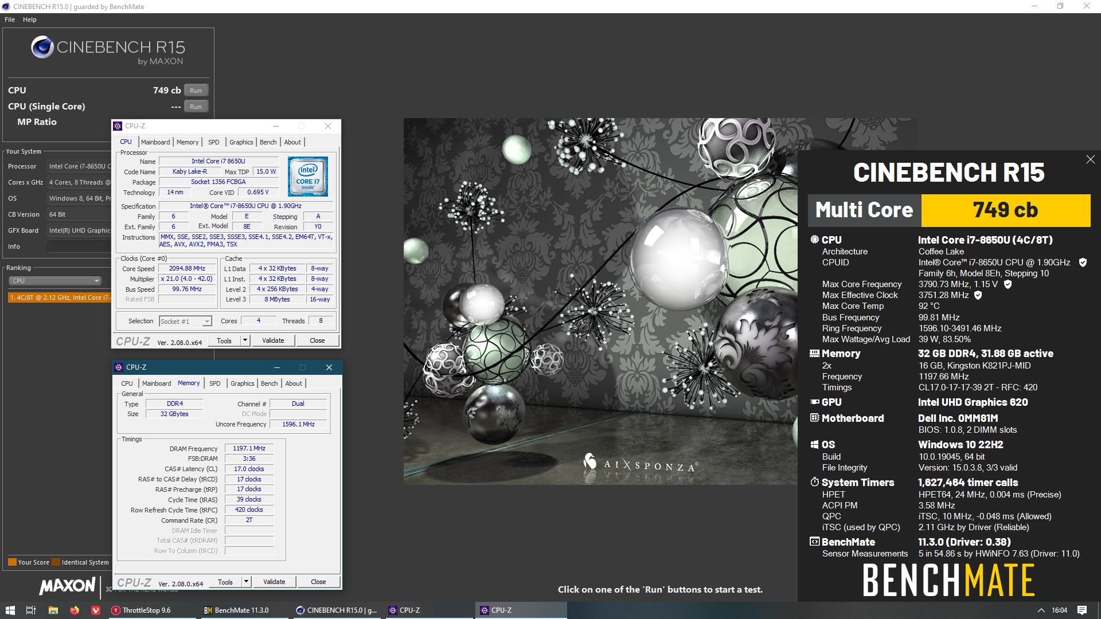Viewport: 1101px width, 619px height.
Task: Open the Socket #1 selection dropdown
Action: pos(185,322)
